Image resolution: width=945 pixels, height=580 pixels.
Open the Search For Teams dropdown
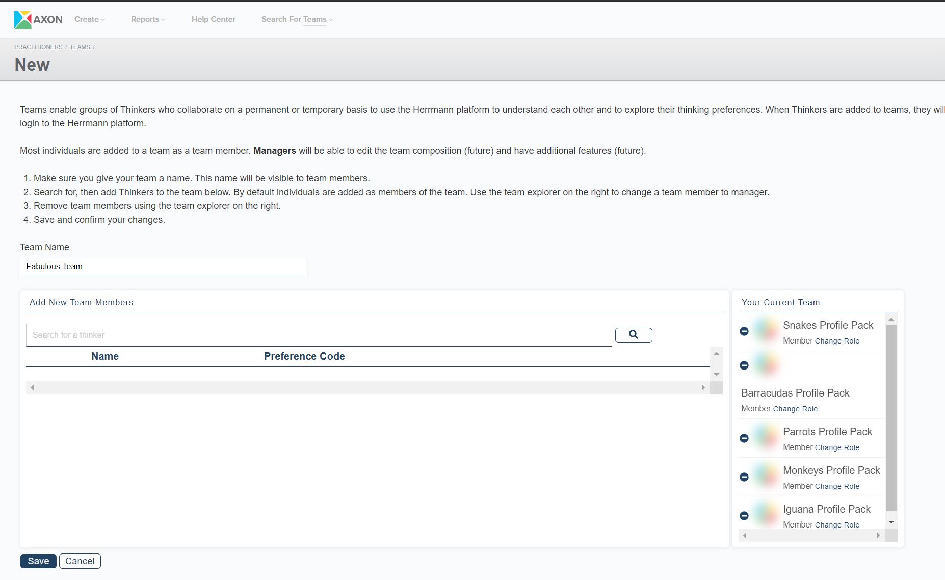coord(297,19)
